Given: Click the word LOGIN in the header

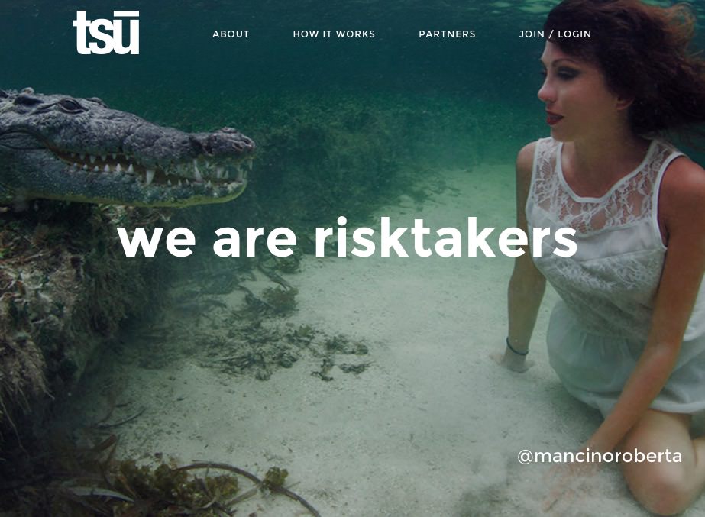Looking at the screenshot, I should coord(574,34).
